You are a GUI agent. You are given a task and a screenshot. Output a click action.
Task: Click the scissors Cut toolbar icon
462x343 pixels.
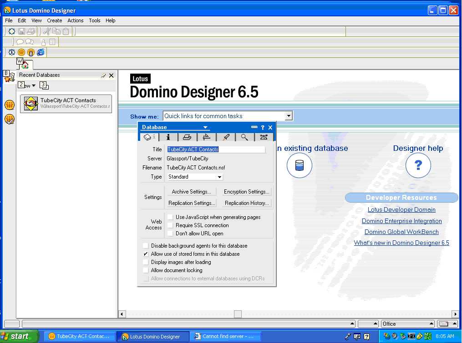[x=47, y=31]
